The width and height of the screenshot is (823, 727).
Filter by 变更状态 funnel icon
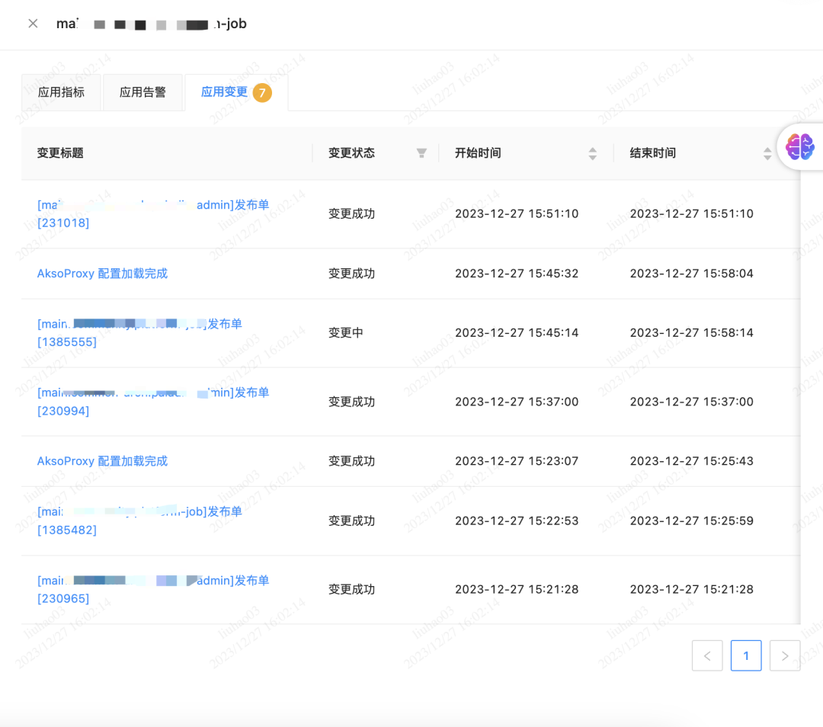[421, 152]
